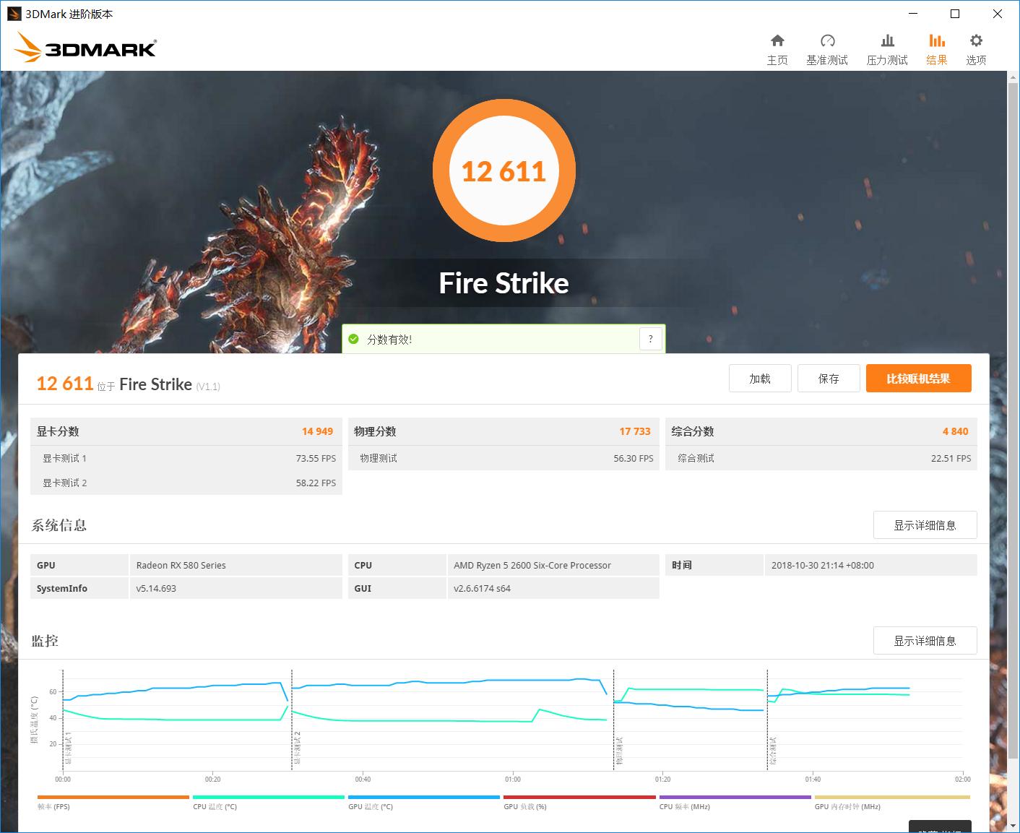
Task: Open 选项 settings via the gear icon
Action: (976, 48)
